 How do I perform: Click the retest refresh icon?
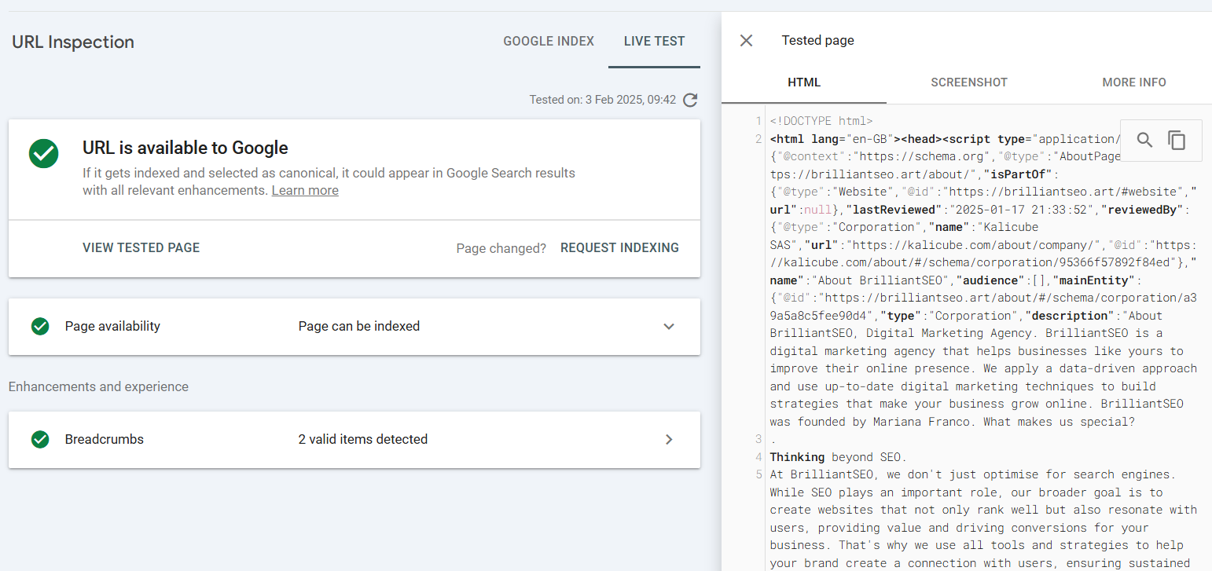coord(690,100)
